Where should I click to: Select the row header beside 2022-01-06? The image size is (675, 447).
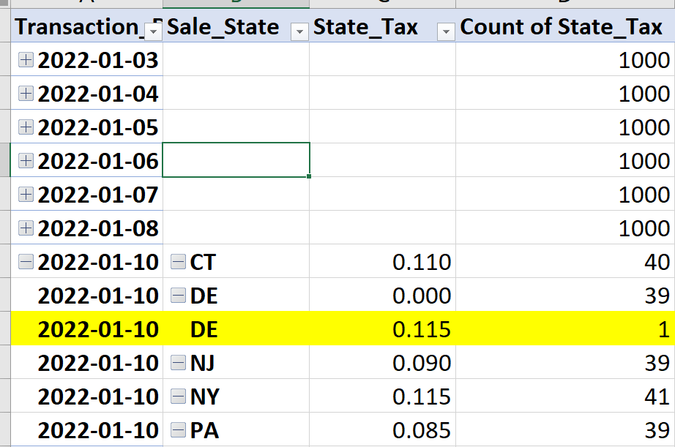[x=4, y=160]
